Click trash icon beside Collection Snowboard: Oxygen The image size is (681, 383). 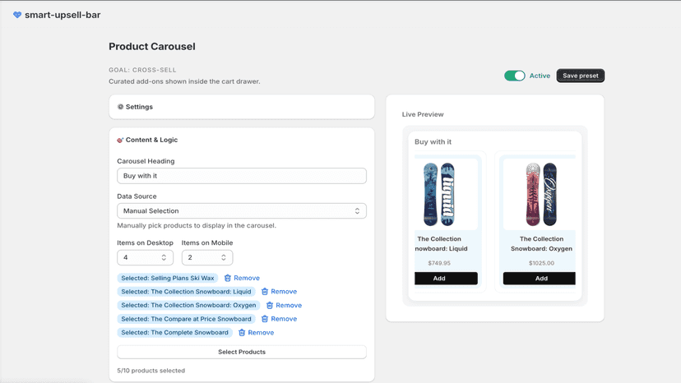[270, 305]
